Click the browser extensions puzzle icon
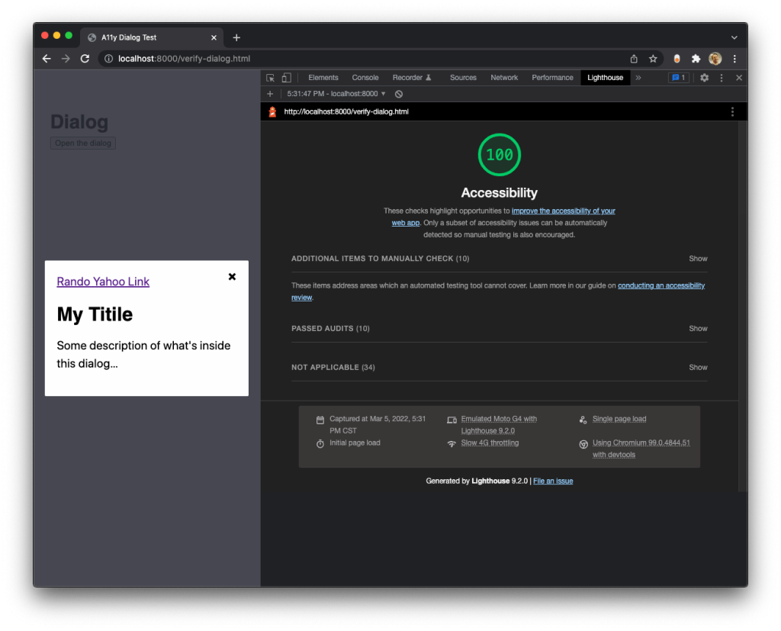 (696, 58)
